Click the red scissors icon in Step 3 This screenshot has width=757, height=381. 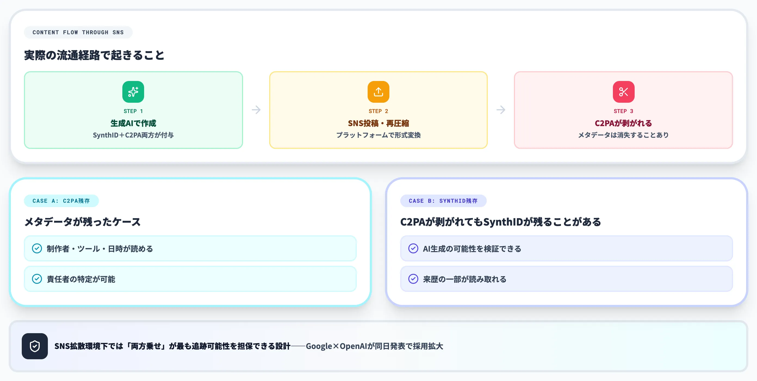tap(623, 92)
